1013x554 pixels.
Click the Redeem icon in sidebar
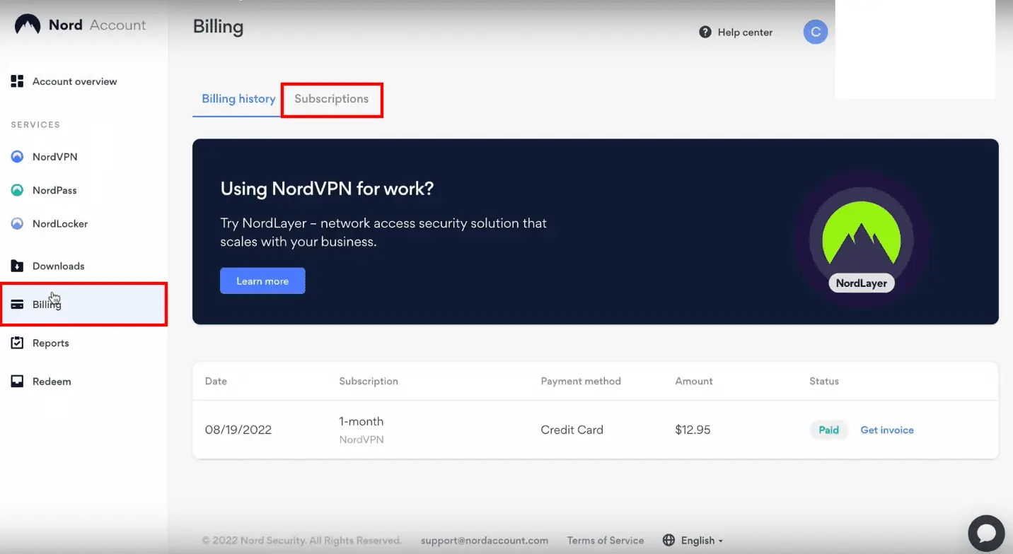(x=18, y=382)
